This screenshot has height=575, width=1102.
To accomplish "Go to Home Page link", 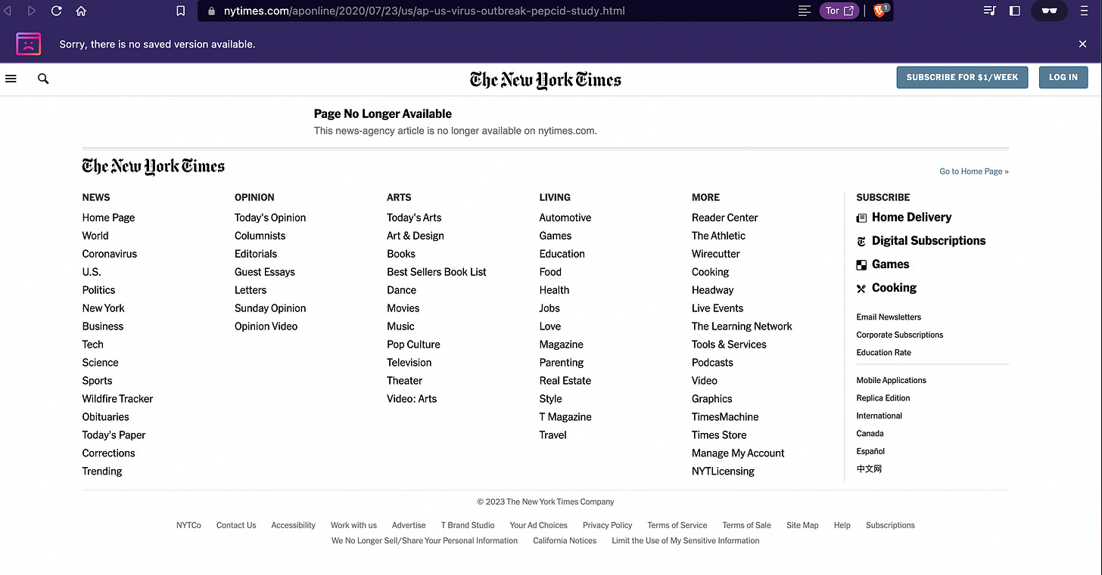I will [974, 172].
